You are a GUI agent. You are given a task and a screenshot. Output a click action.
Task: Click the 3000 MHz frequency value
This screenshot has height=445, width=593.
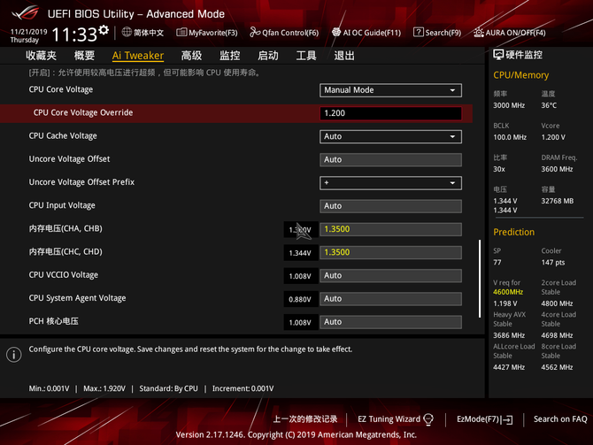coord(509,105)
